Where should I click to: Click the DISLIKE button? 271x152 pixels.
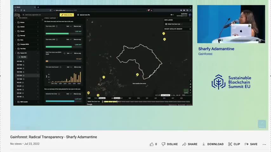tap(170, 144)
